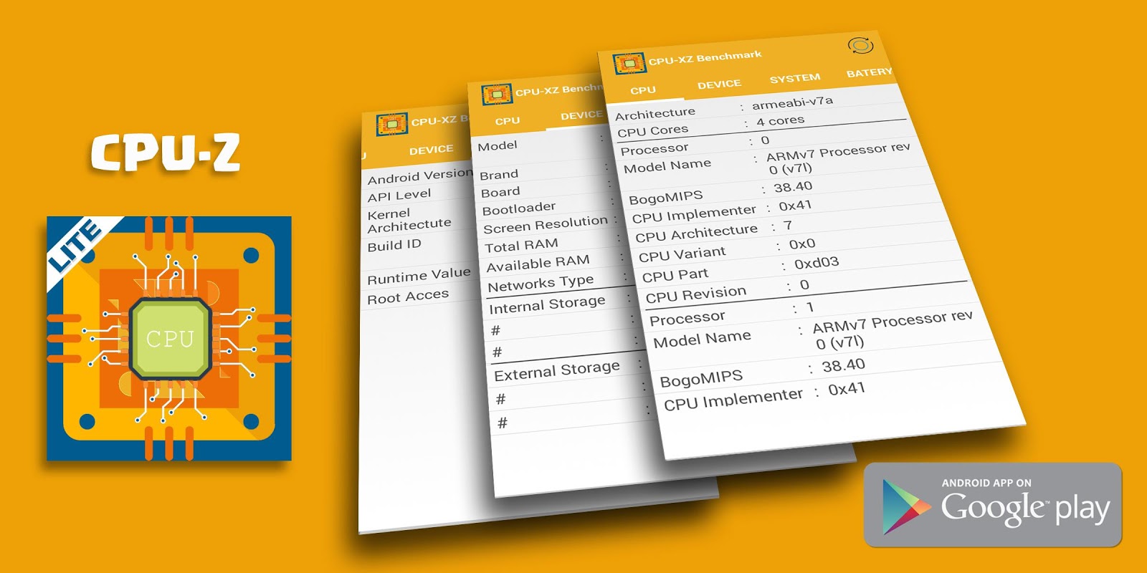The image size is (1147, 573).
Task: Click the Total RAM row
Action: tap(553, 244)
